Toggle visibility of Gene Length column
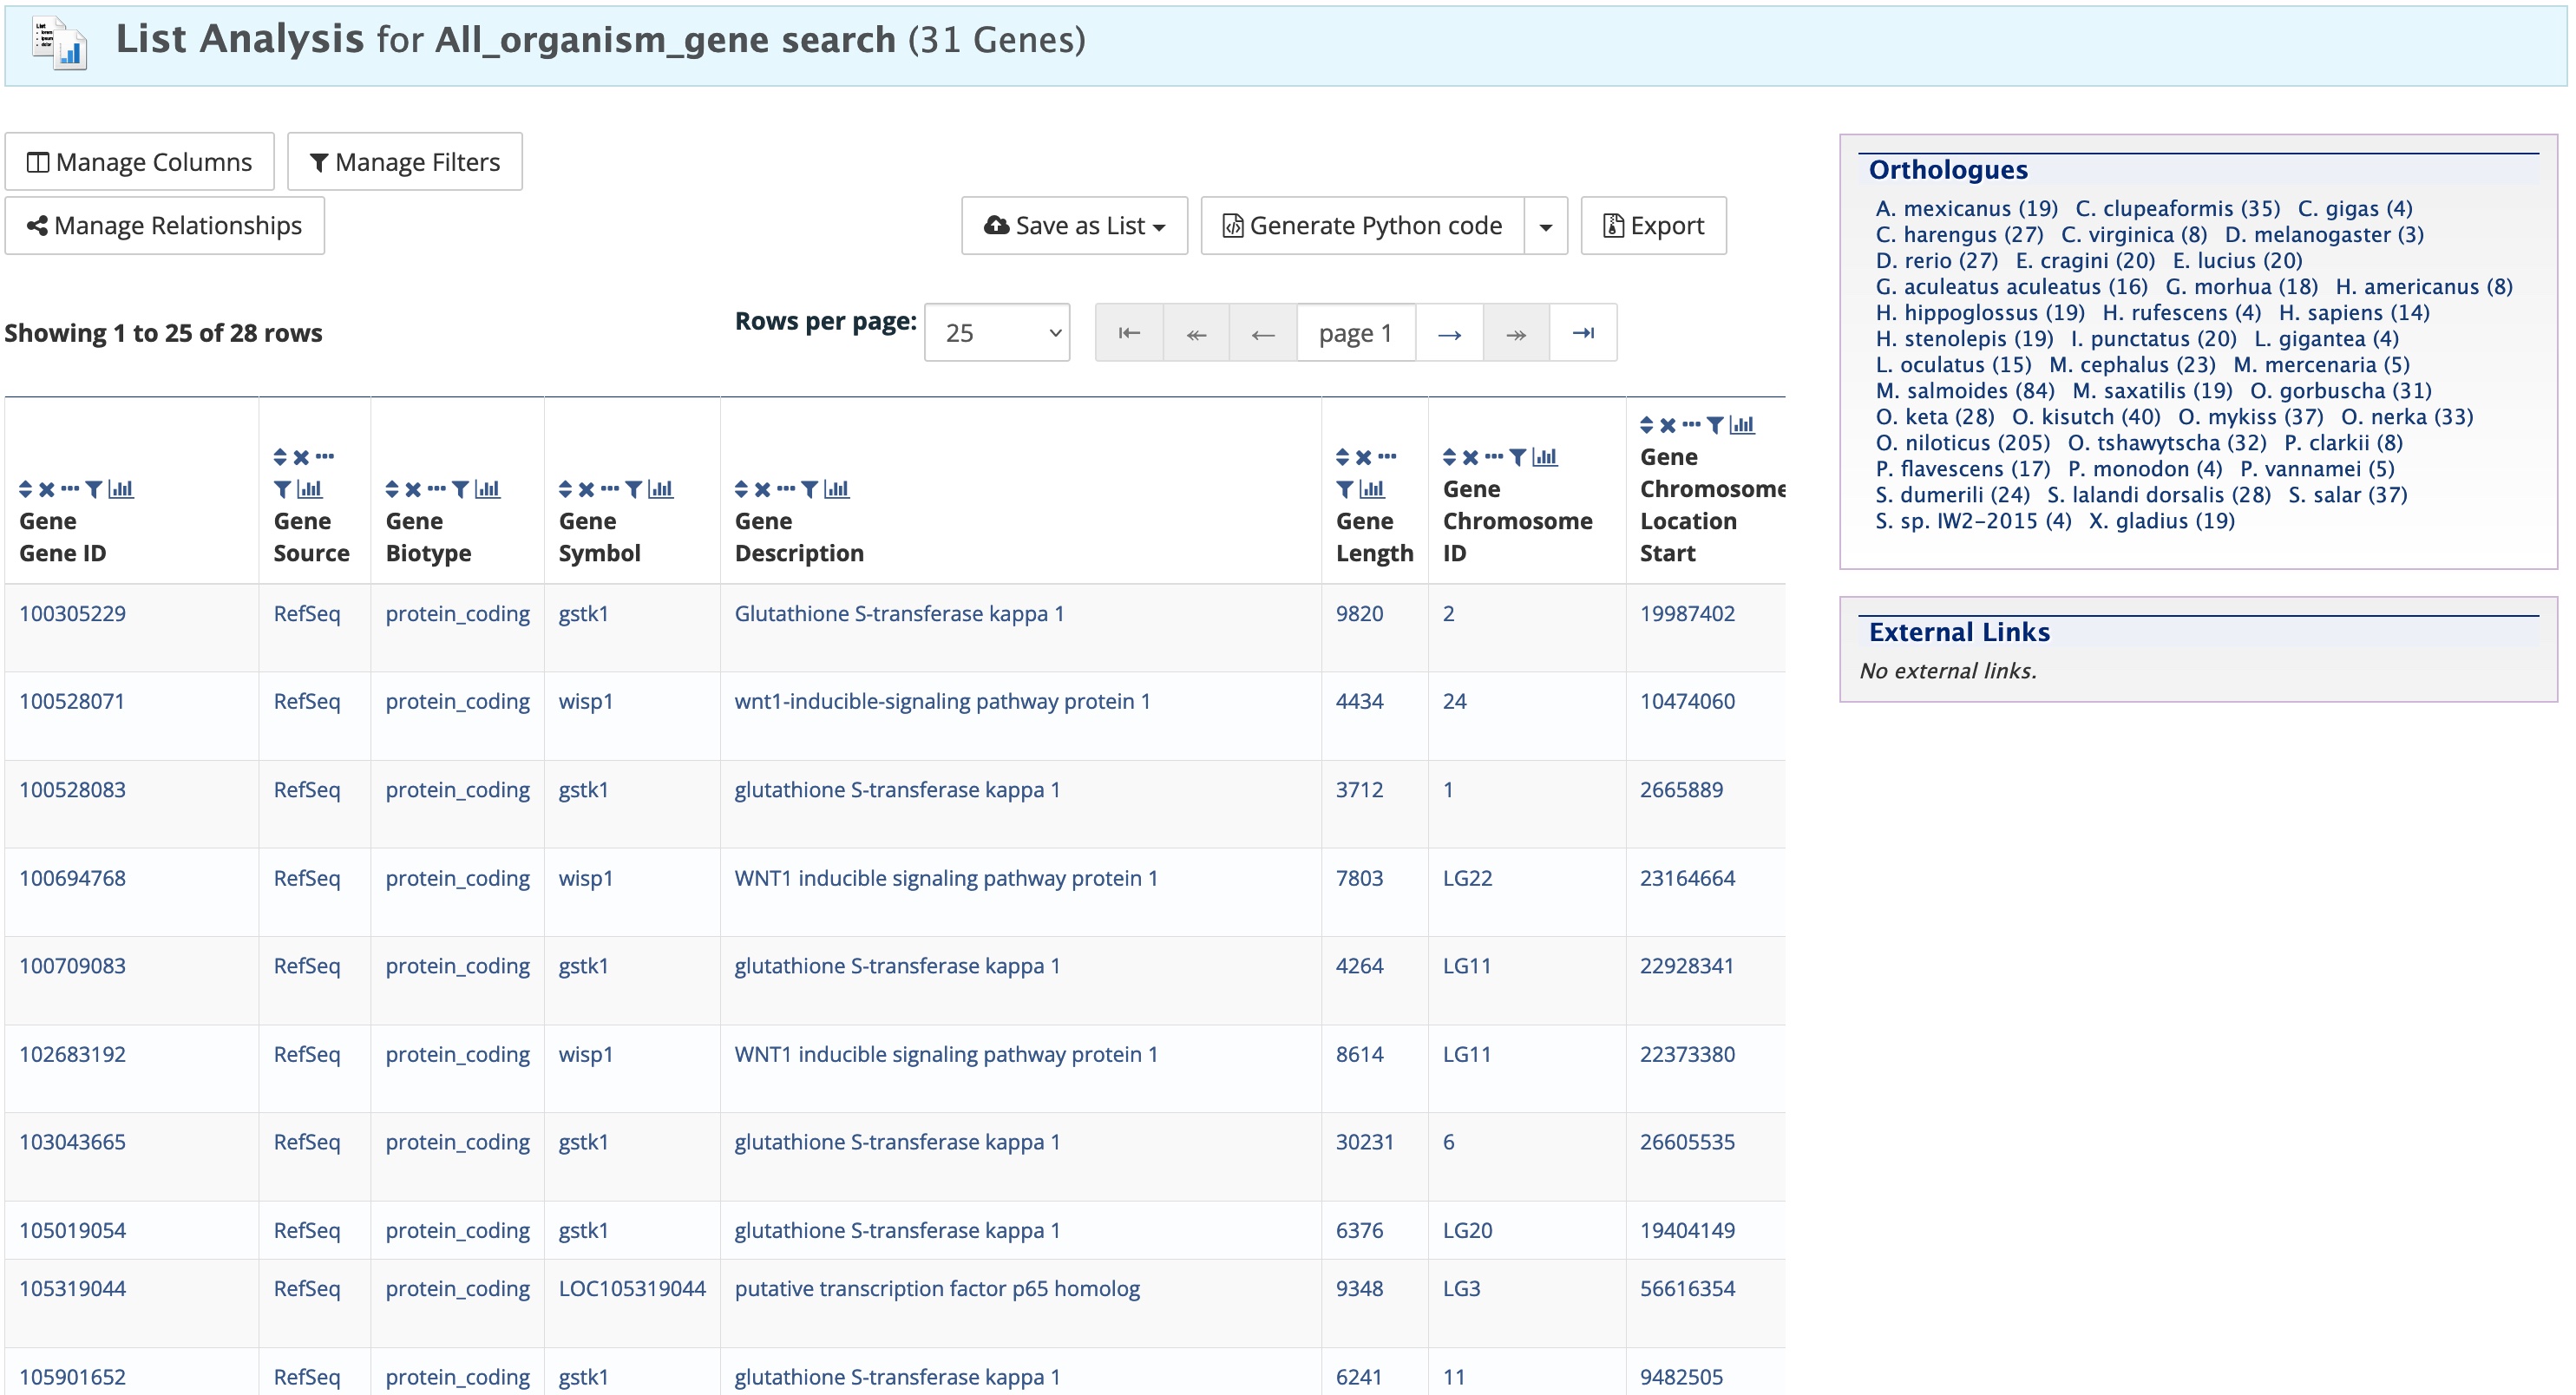 click(1387, 457)
